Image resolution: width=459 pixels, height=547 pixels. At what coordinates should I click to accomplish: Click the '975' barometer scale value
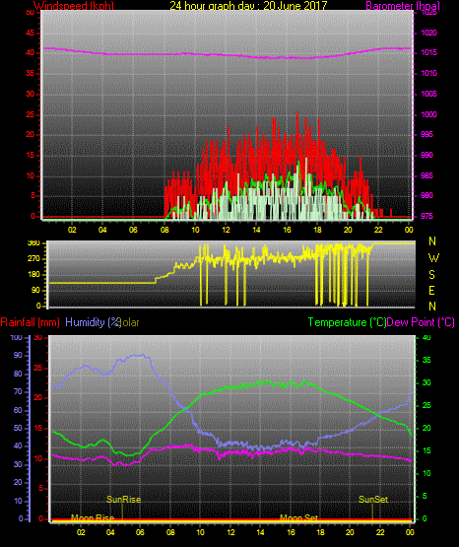pyautogui.click(x=426, y=216)
